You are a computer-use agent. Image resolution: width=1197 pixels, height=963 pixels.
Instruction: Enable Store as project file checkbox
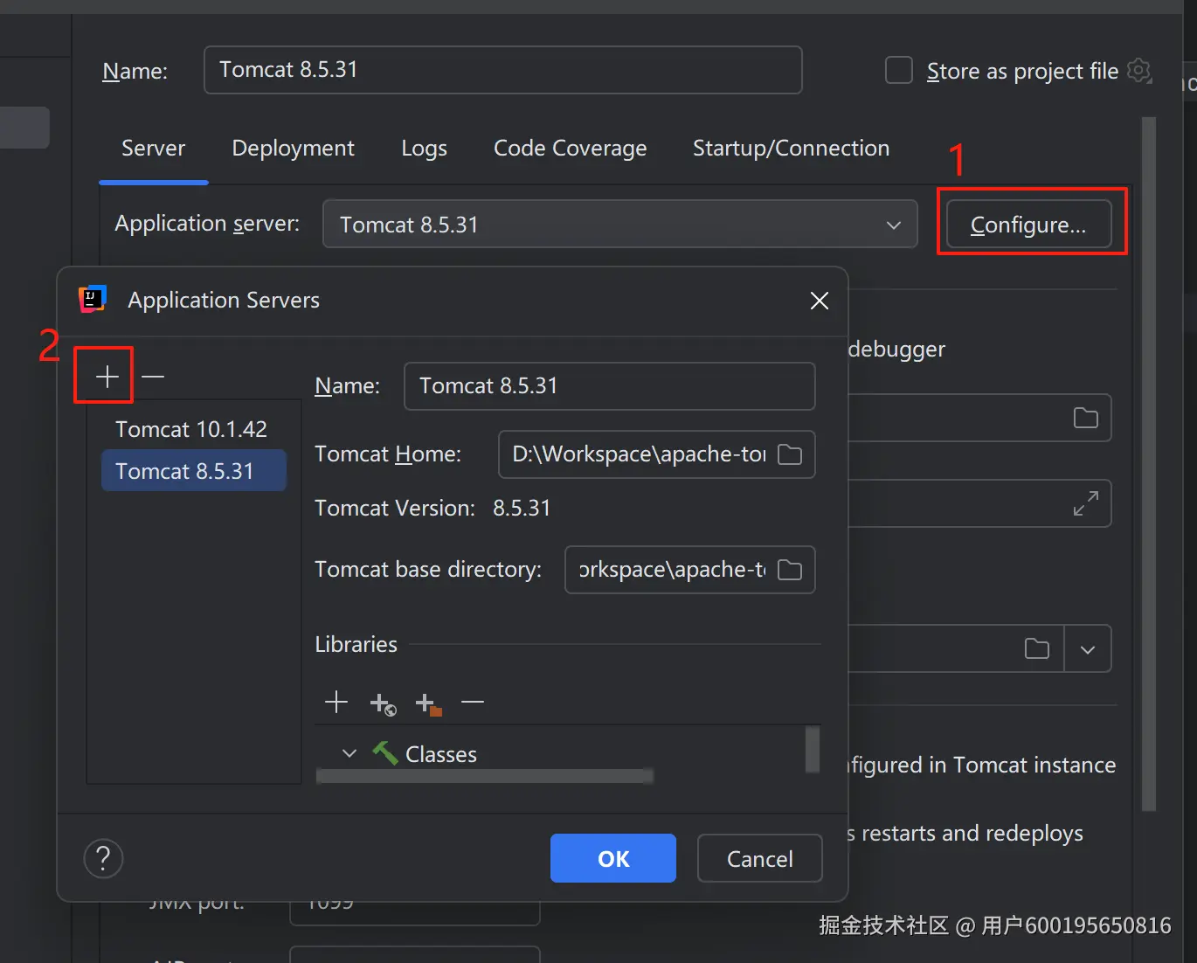click(x=899, y=70)
